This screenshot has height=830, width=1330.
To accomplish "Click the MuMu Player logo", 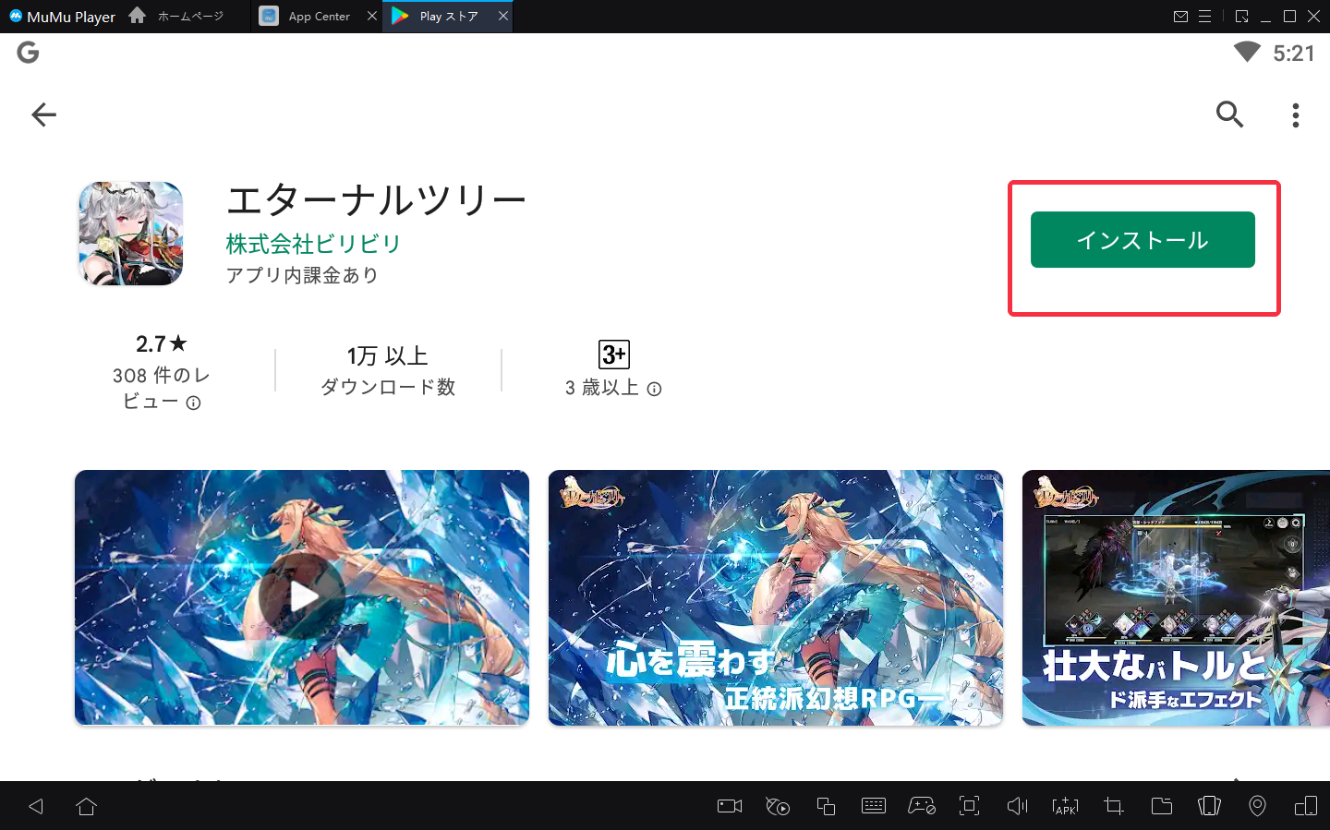I will tap(62, 17).
